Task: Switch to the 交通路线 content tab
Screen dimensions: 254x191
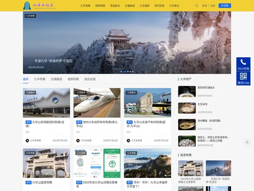Action: click(56, 79)
